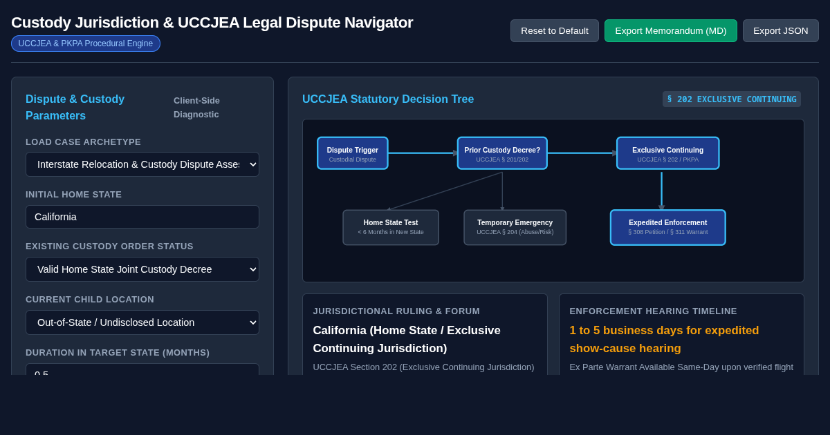This screenshot has height=435, width=830.
Task: Select the Temporary Emergency node
Action: point(515,228)
